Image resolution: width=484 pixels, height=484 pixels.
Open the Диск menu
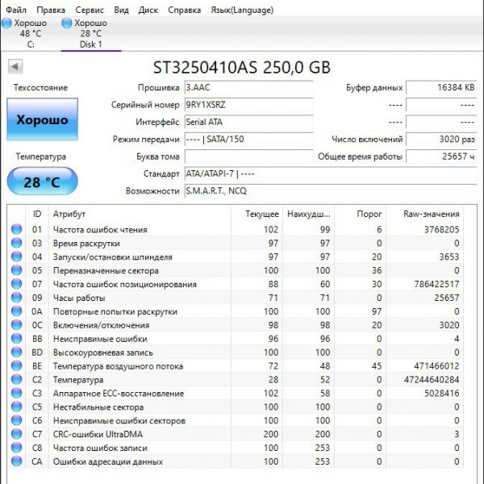[148, 10]
